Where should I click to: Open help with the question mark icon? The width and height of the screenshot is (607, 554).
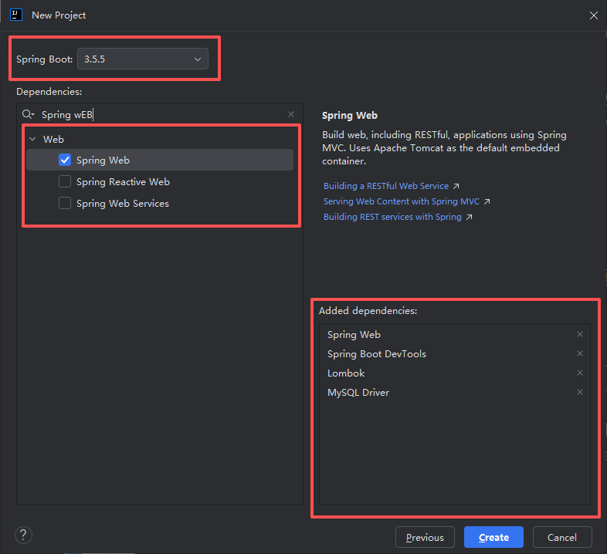23,535
